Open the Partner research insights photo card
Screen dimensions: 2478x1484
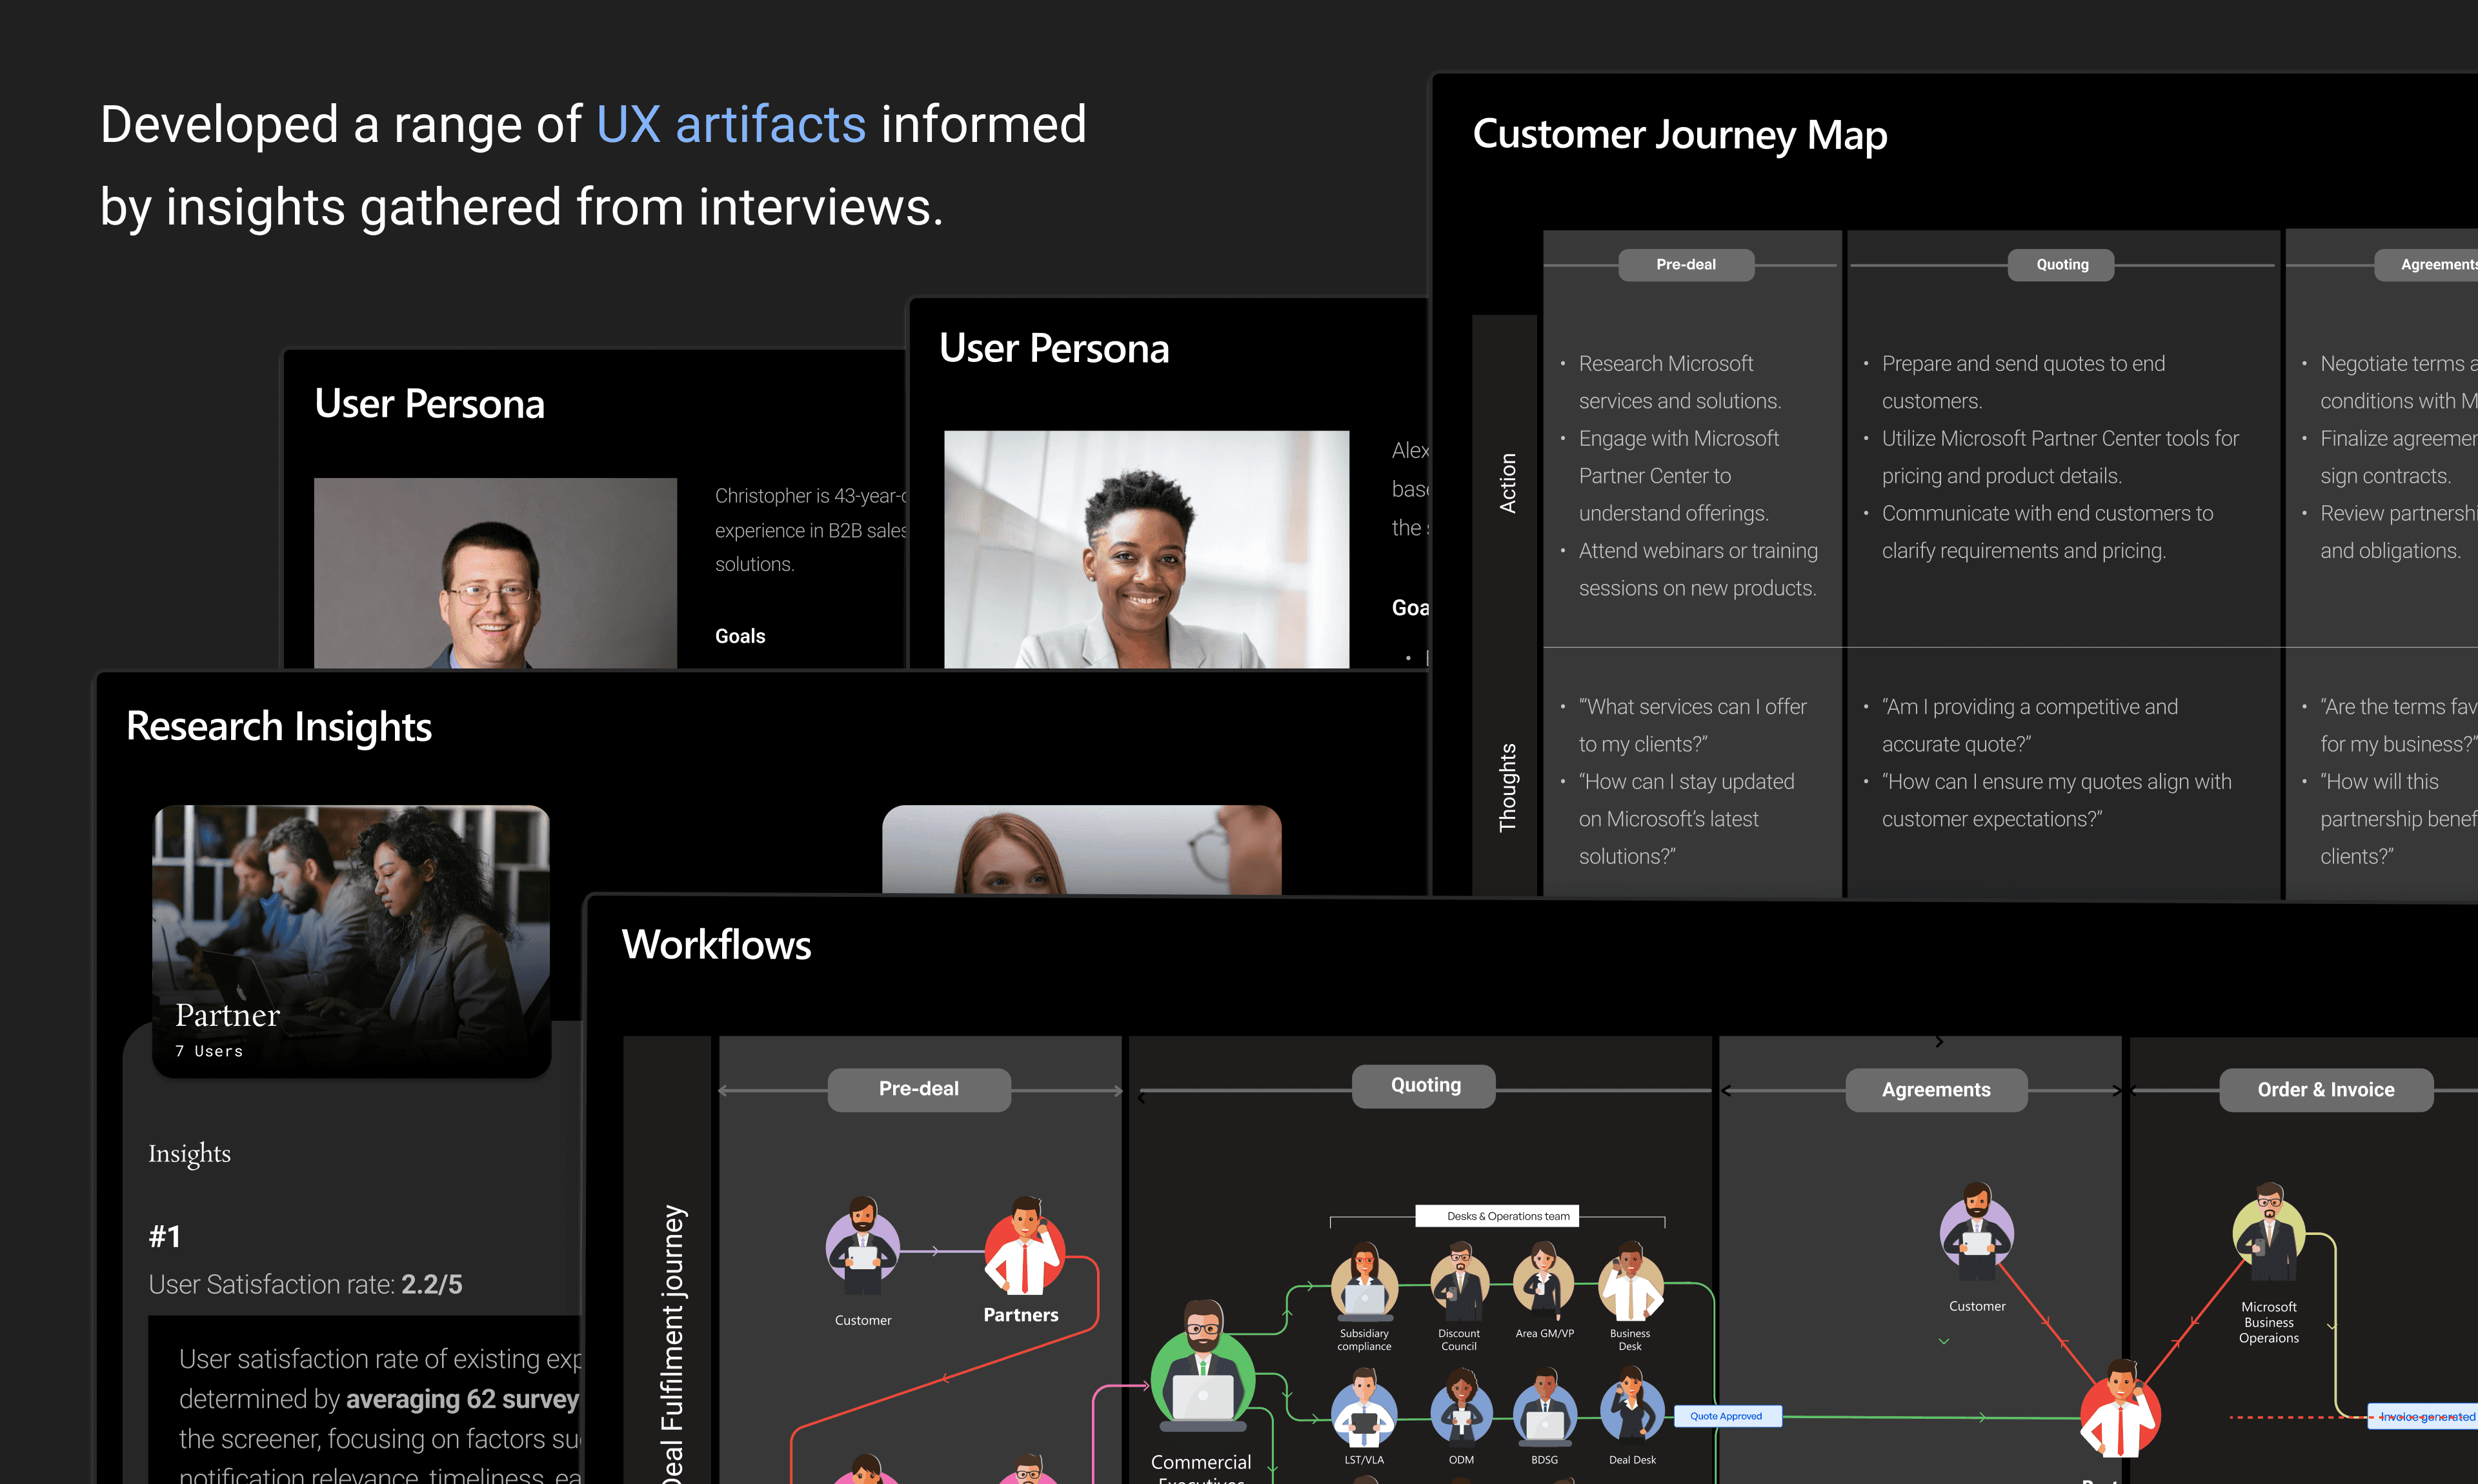[x=351, y=941]
